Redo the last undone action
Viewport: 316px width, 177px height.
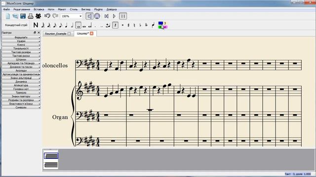[x=55, y=16]
